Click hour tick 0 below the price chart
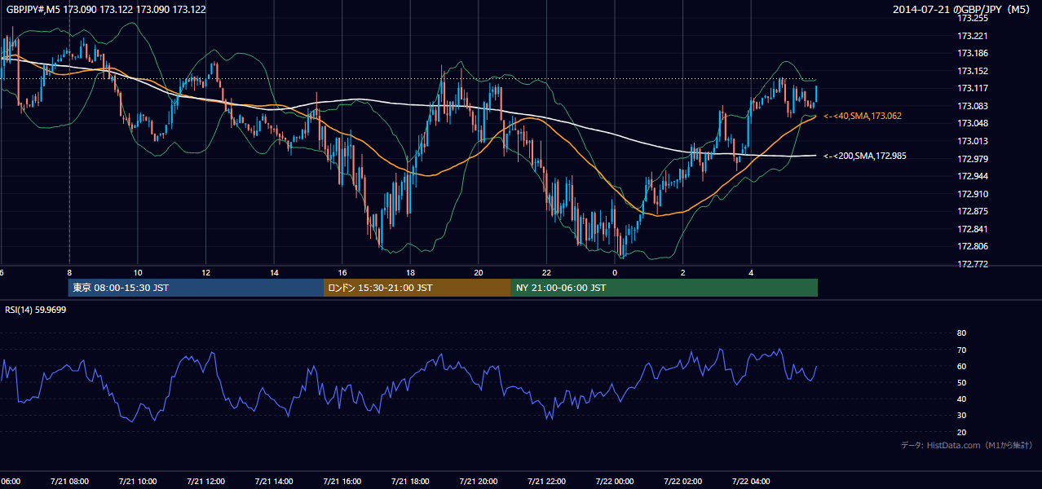The width and height of the screenshot is (1042, 489). click(x=615, y=272)
